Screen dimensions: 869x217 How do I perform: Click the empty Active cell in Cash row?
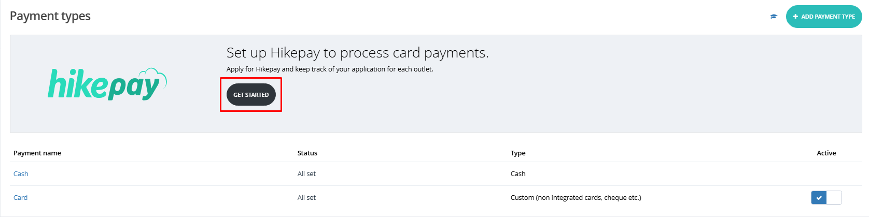[x=826, y=174]
